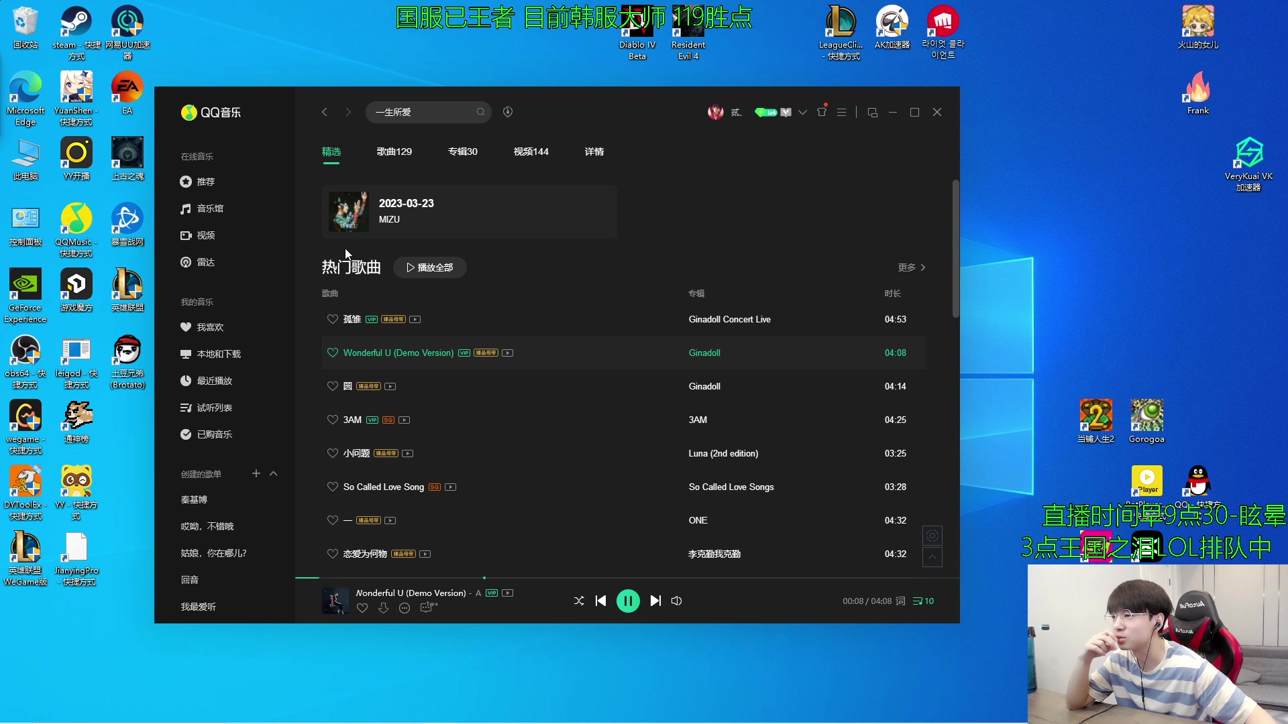Open 本地和下载 in sidebar
Viewport: 1288px width, 724px height.
[x=211, y=354]
